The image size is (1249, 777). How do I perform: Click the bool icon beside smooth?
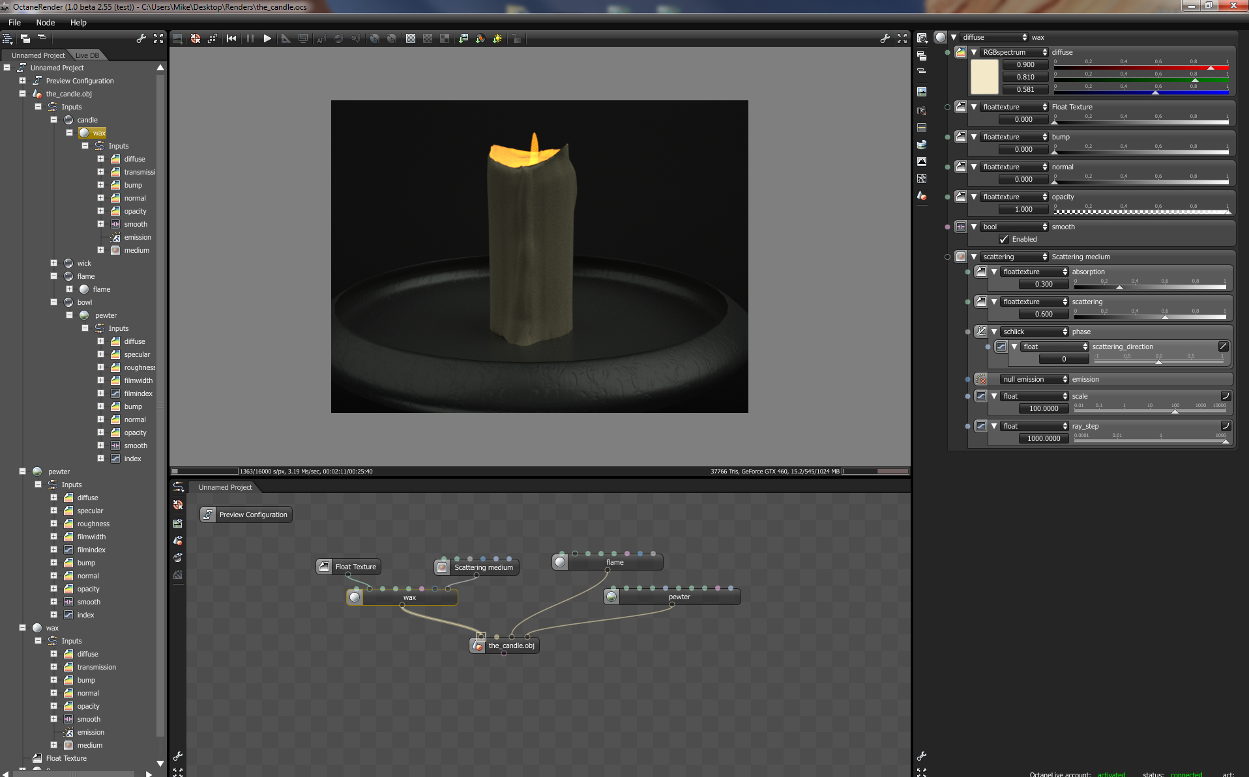(961, 227)
